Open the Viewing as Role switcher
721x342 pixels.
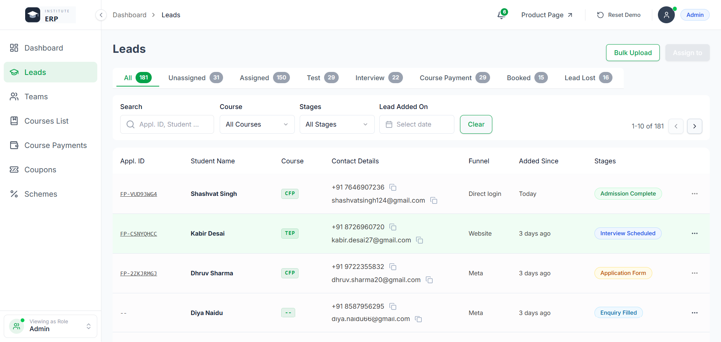click(x=50, y=326)
